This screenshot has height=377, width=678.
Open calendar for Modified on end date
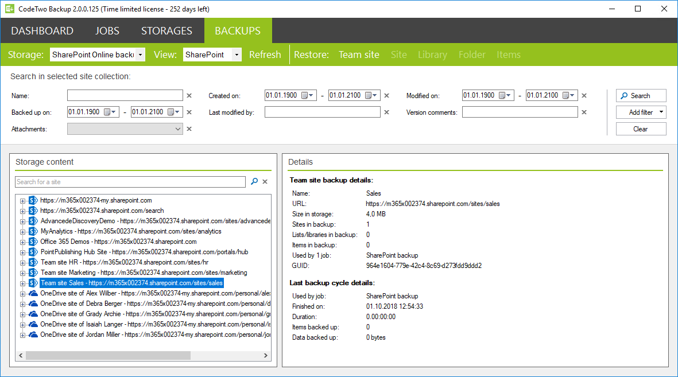pos(568,96)
